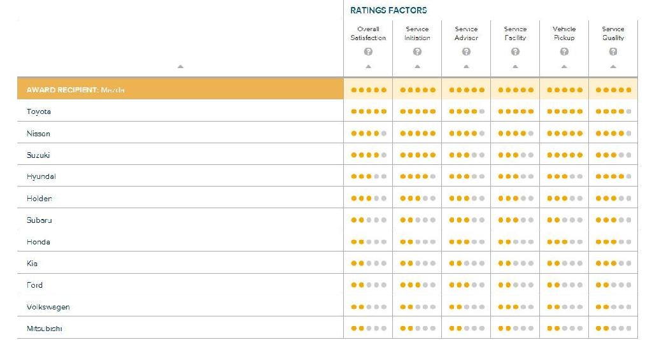Image resolution: width=652 pixels, height=340 pixels.
Task: Select the Mitsubishi row label
Action: point(44,329)
